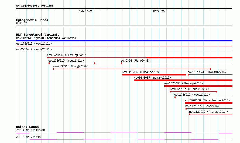Select the esv2736914 (Wong2012b) label
The width and height of the screenshot is (240, 143).
click(34, 49)
